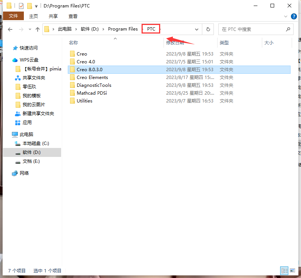Select the Creo 4.0 folder icon

tap(72, 61)
